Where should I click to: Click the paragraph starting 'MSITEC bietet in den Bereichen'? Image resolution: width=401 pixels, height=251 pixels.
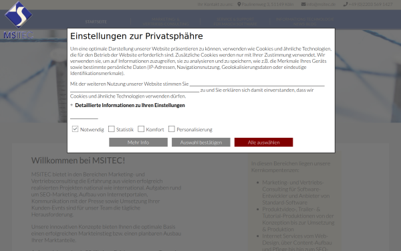point(106,194)
